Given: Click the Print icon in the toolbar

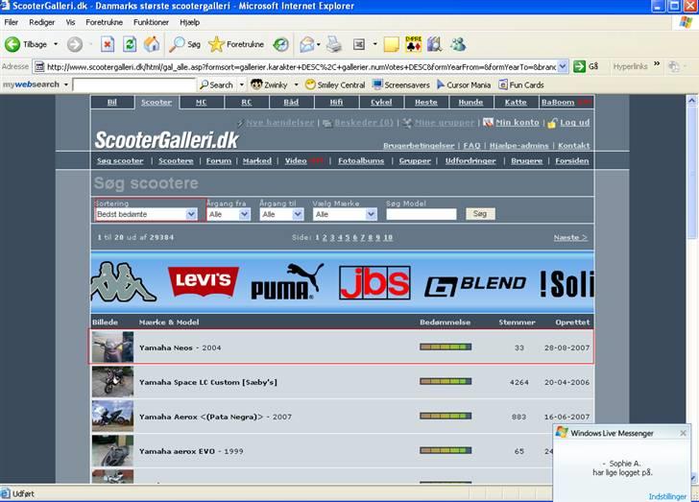Looking at the screenshot, I should [333, 44].
